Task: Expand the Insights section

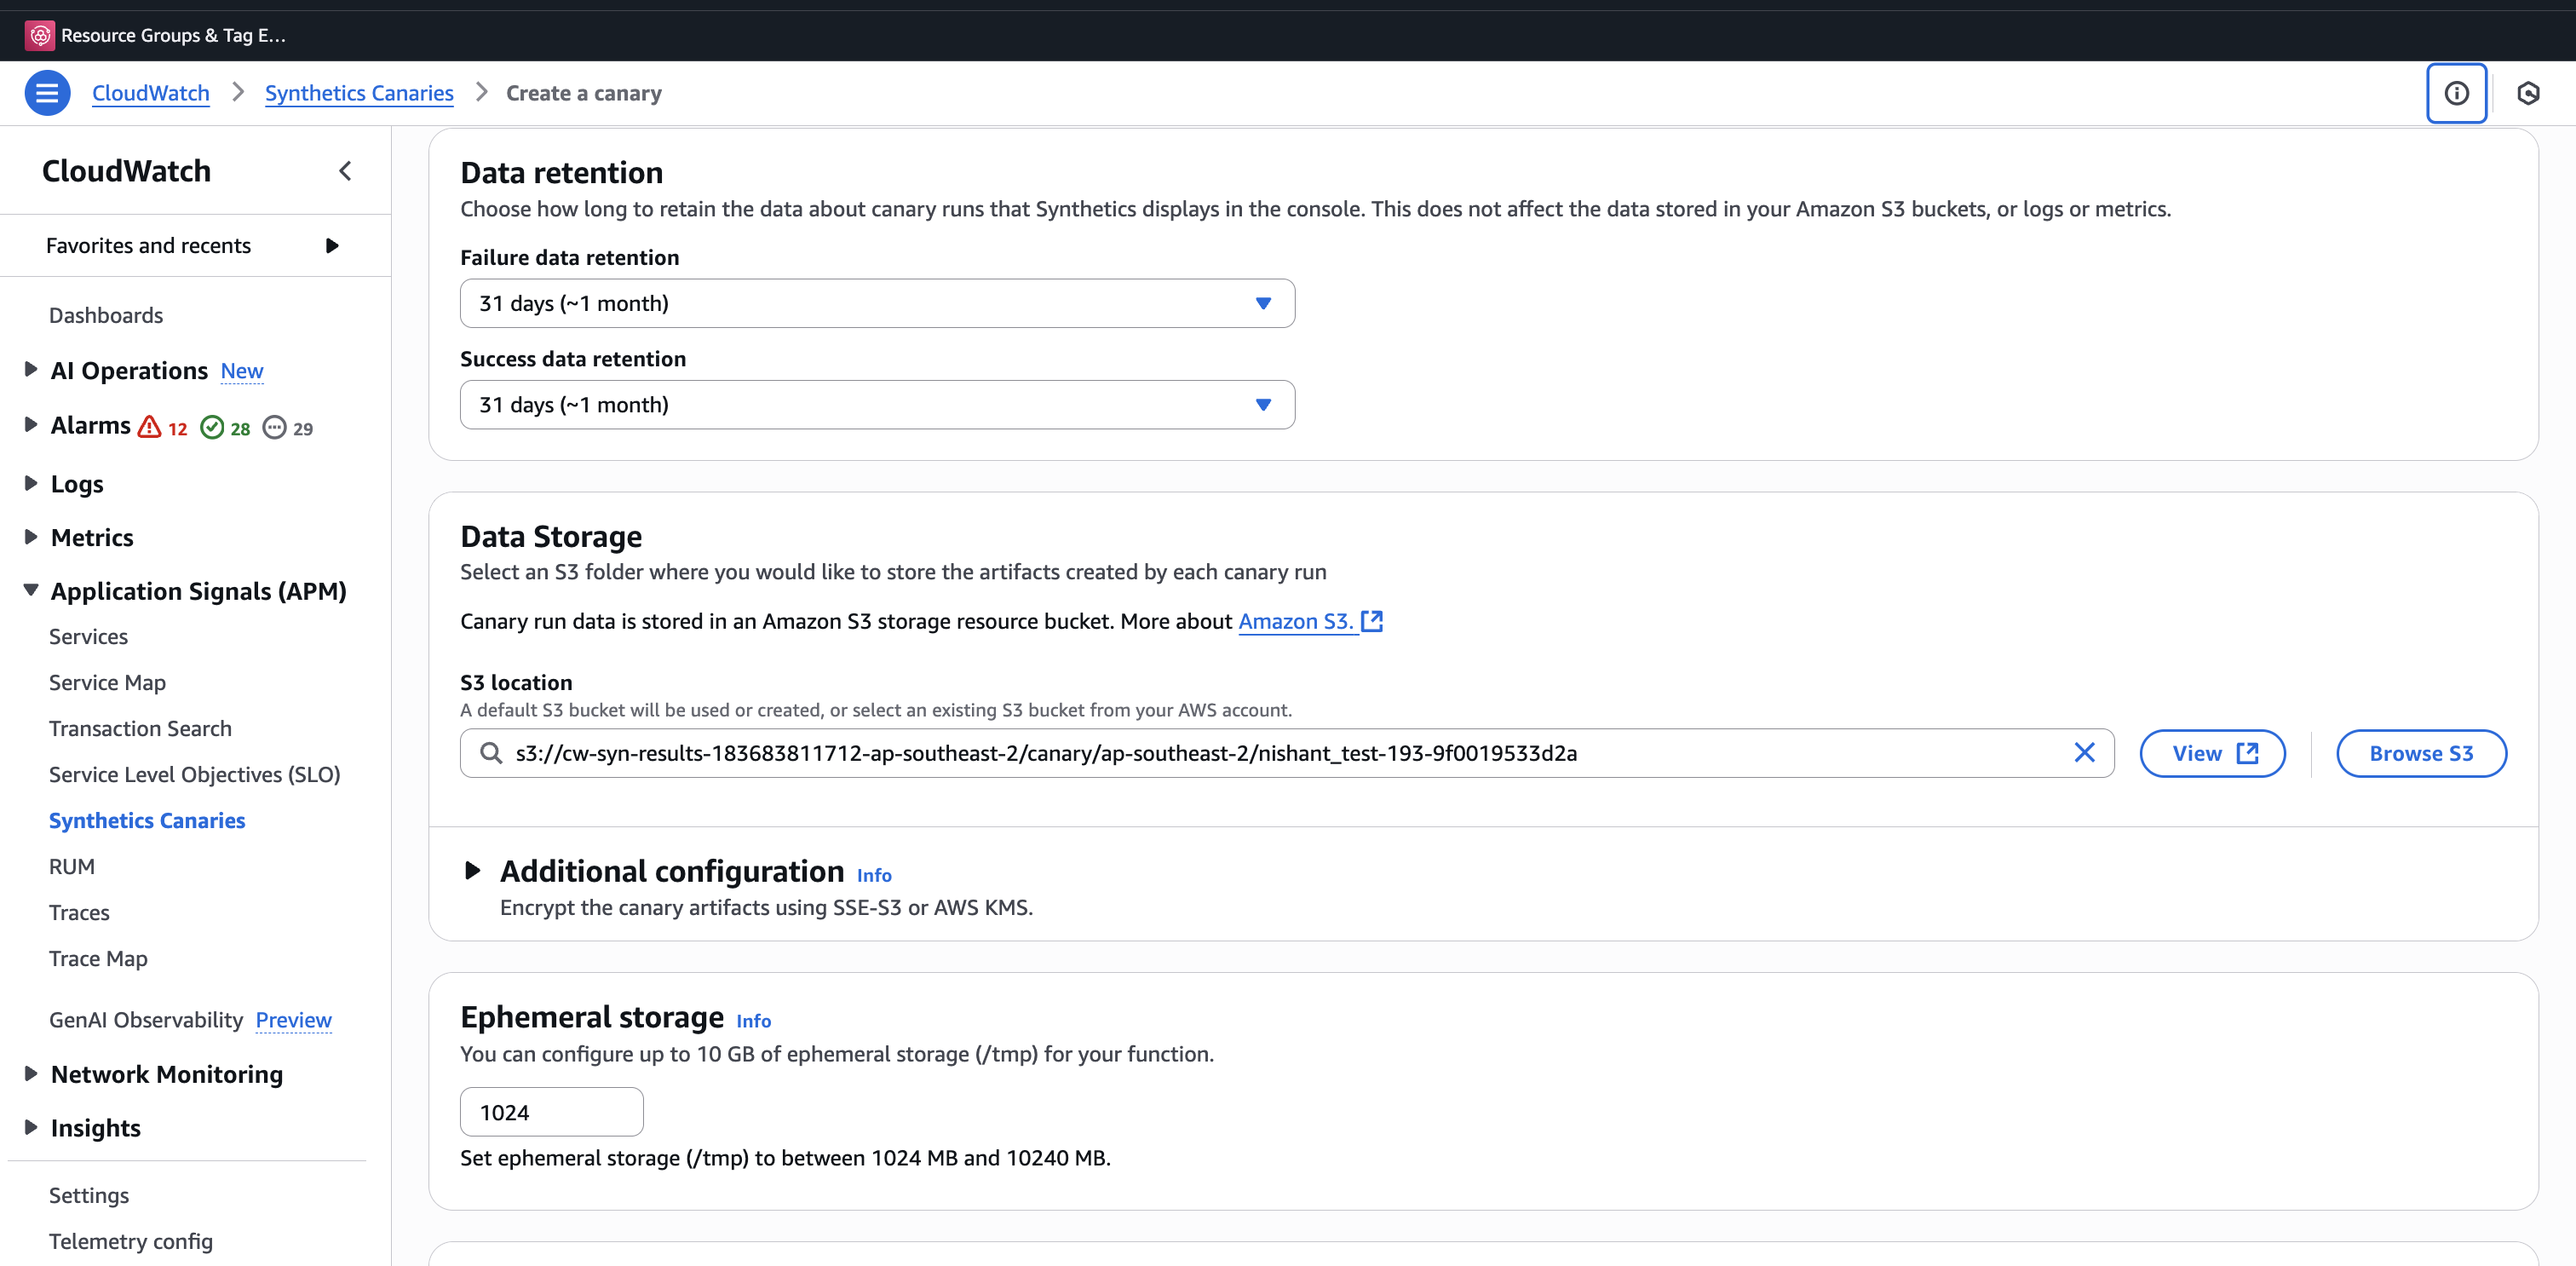Action: [30, 1127]
